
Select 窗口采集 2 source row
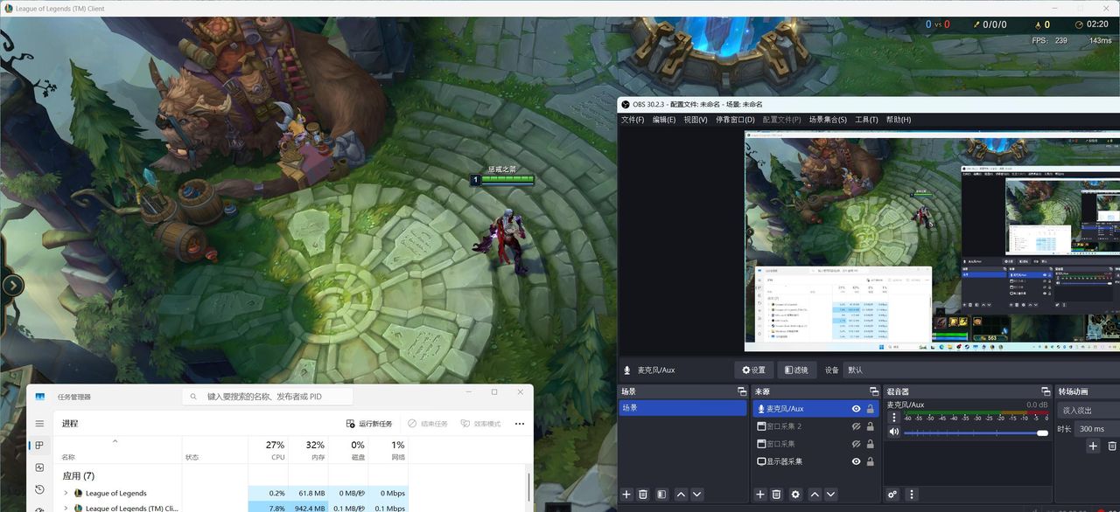click(814, 426)
